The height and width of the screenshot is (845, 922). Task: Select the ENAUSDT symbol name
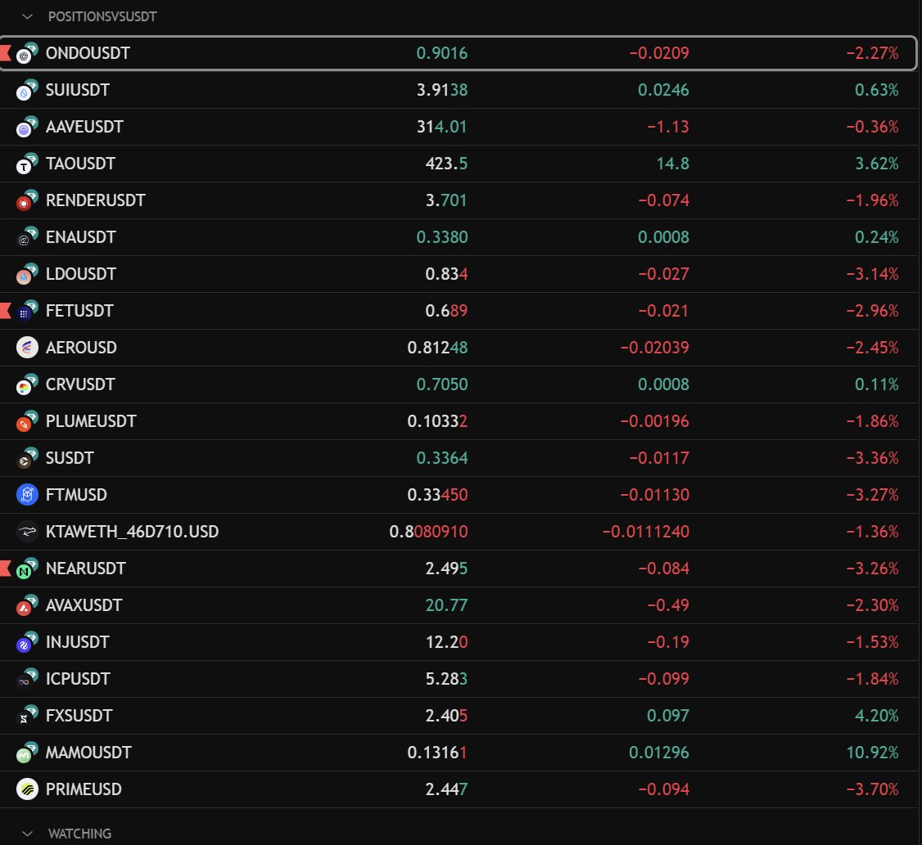[80, 236]
